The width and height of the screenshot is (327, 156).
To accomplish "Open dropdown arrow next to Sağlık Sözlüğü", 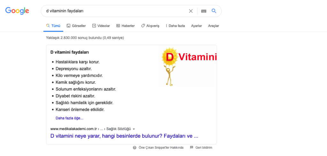I will pyautogui.click(x=134, y=129).
